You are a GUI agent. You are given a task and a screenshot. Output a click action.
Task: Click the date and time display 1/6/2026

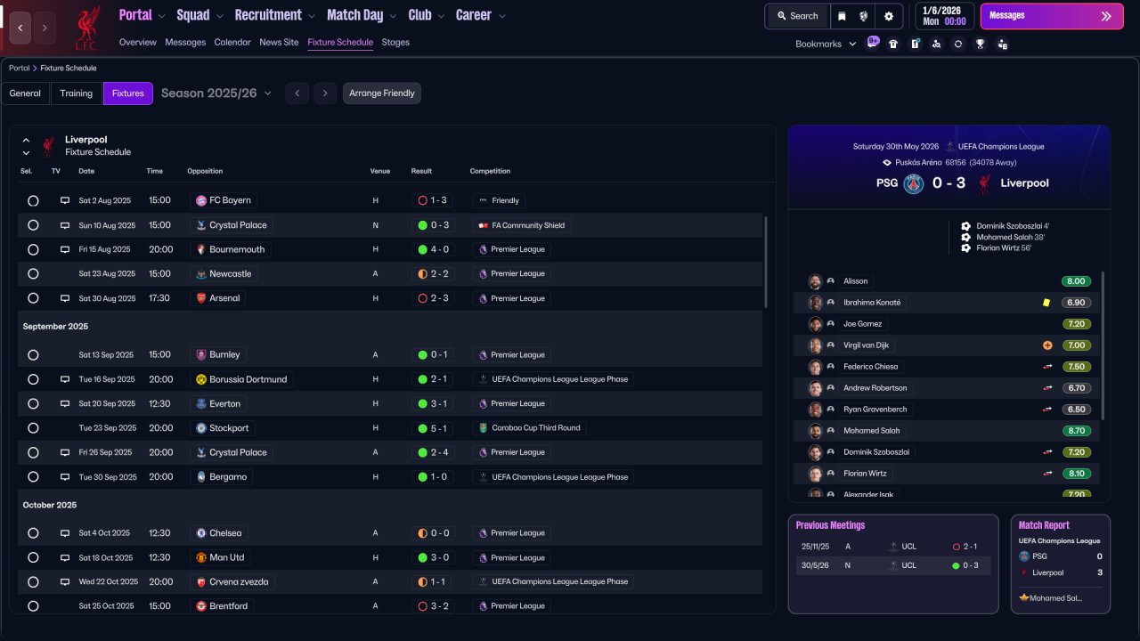944,16
